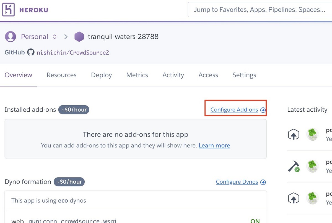
Task: Click the release upload icon in Latest activity
Action: (294, 134)
